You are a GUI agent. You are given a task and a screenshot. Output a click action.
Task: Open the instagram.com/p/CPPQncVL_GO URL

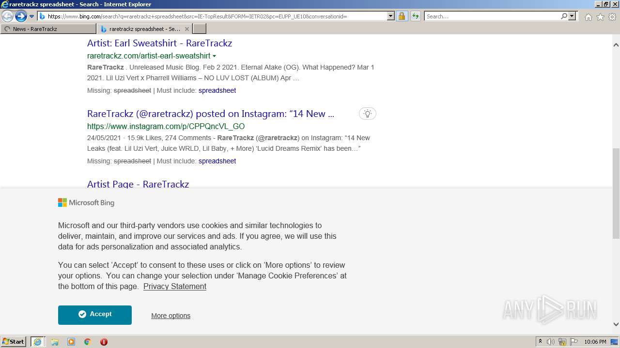click(166, 126)
